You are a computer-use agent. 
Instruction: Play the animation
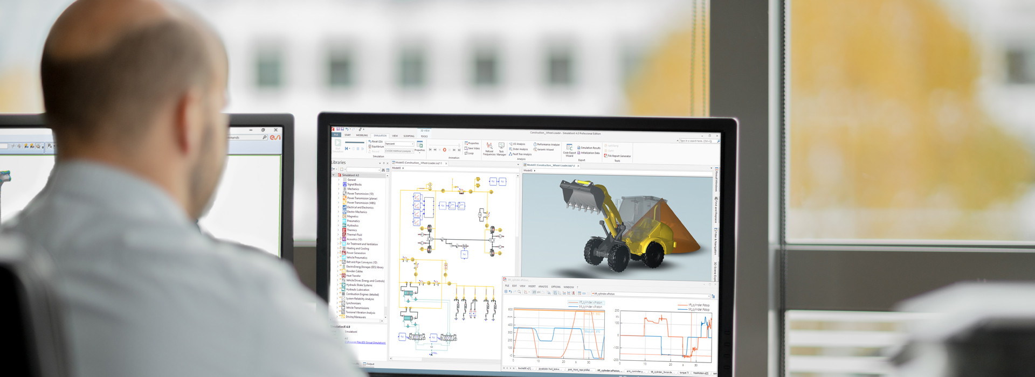(x=445, y=150)
